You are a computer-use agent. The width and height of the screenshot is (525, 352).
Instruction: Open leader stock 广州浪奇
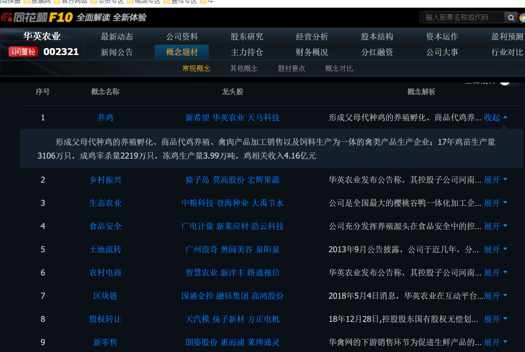pyautogui.click(x=201, y=249)
